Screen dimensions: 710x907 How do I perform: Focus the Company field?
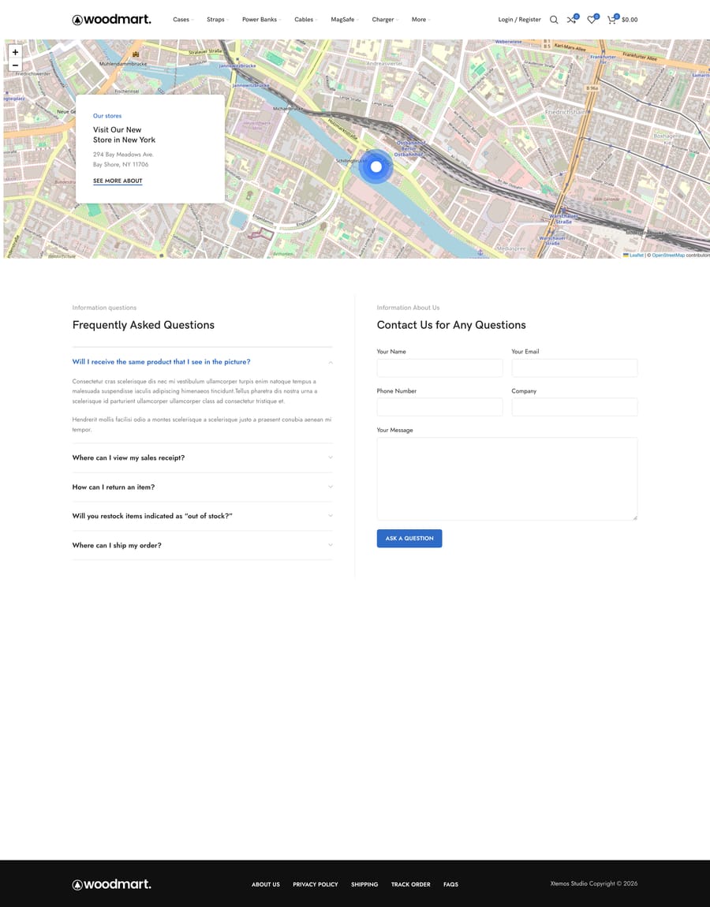tap(574, 407)
